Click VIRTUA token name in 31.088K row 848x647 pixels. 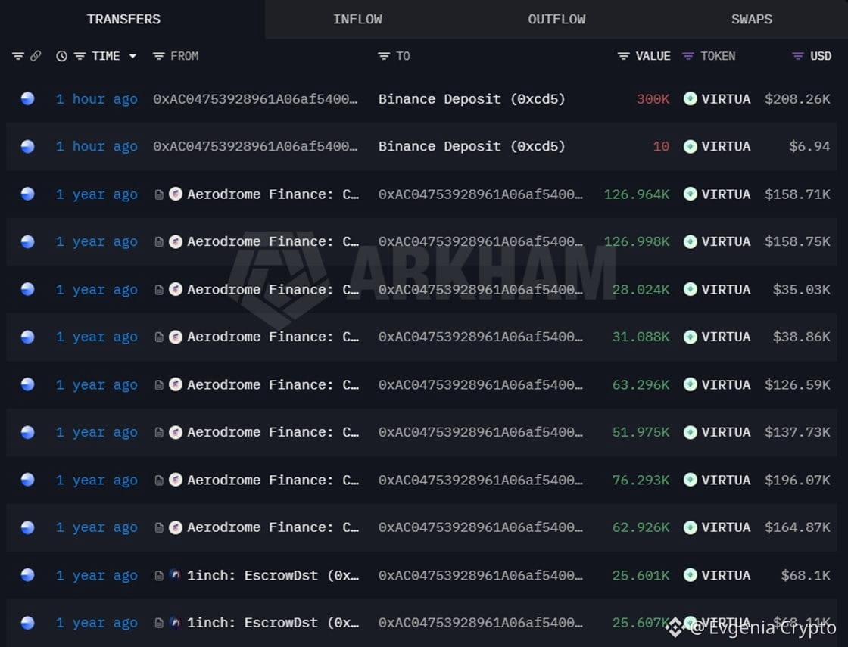pos(726,337)
